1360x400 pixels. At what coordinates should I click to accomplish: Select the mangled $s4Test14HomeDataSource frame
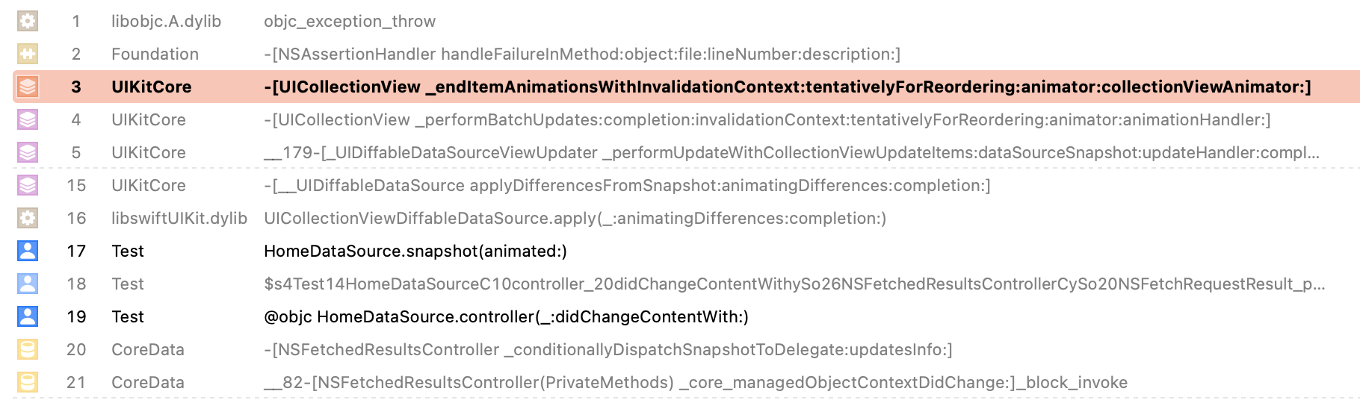(794, 284)
